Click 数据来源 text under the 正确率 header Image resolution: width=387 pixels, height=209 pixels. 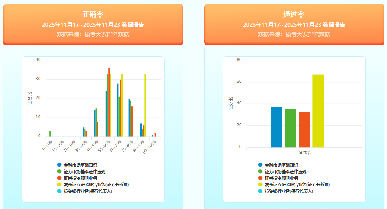(93, 34)
